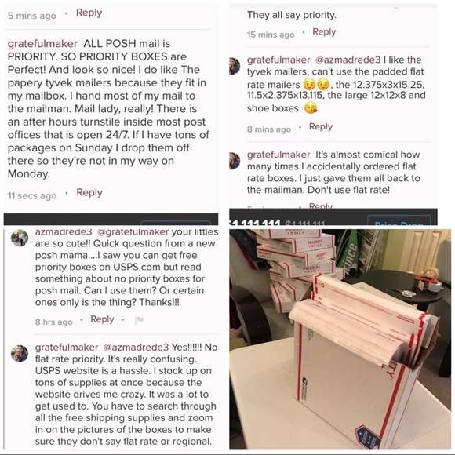Click the report flag icon beside '8 hrs ago'
455x455 pixels.
click(140, 320)
